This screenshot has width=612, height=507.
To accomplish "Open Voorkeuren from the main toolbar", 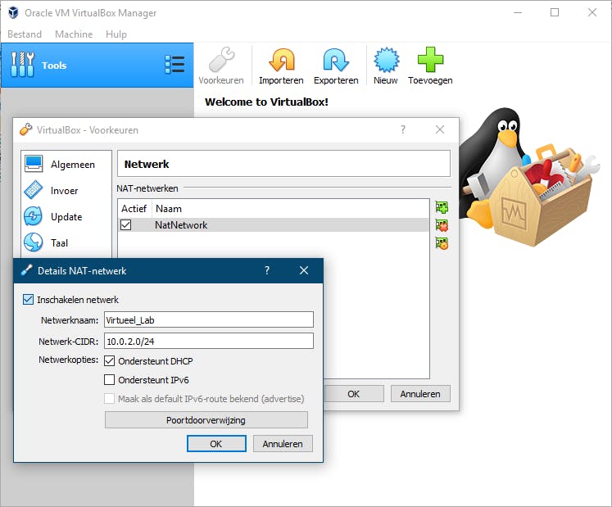I will pyautogui.click(x=221, y=66).
